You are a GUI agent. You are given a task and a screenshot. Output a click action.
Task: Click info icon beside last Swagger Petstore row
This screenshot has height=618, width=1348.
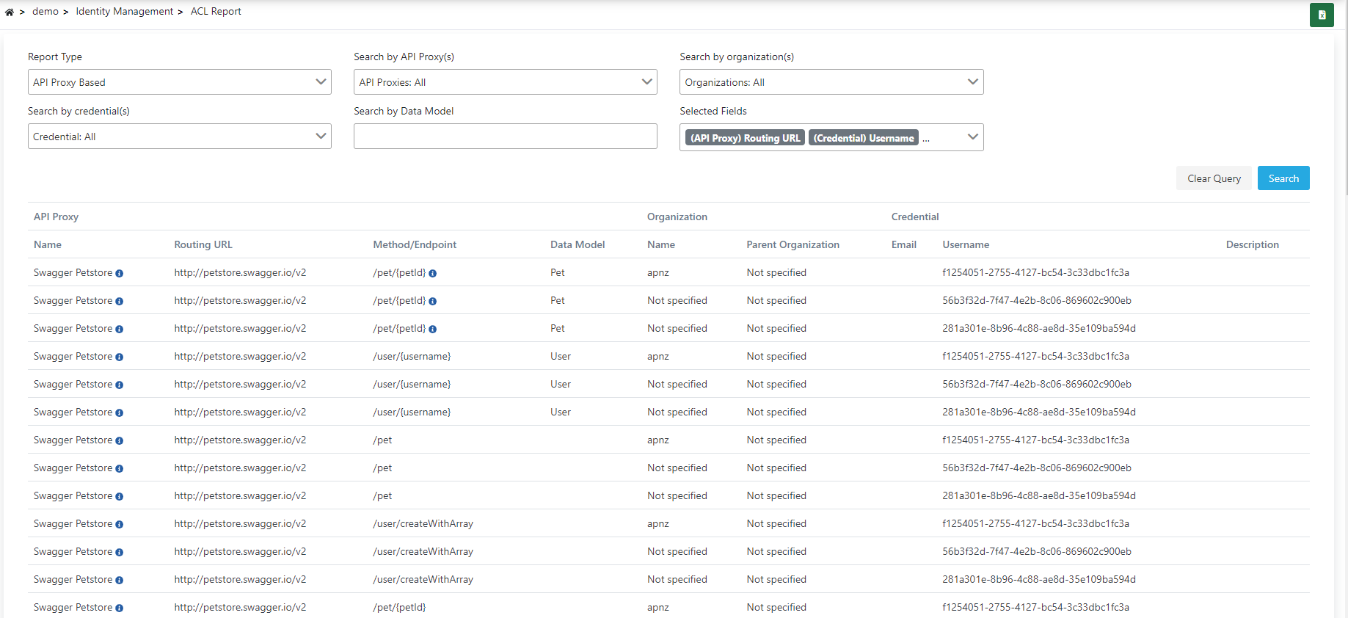pos(119,608)
